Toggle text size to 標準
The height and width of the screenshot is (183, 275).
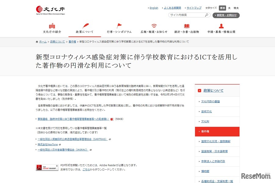click(x=222, y=8)
